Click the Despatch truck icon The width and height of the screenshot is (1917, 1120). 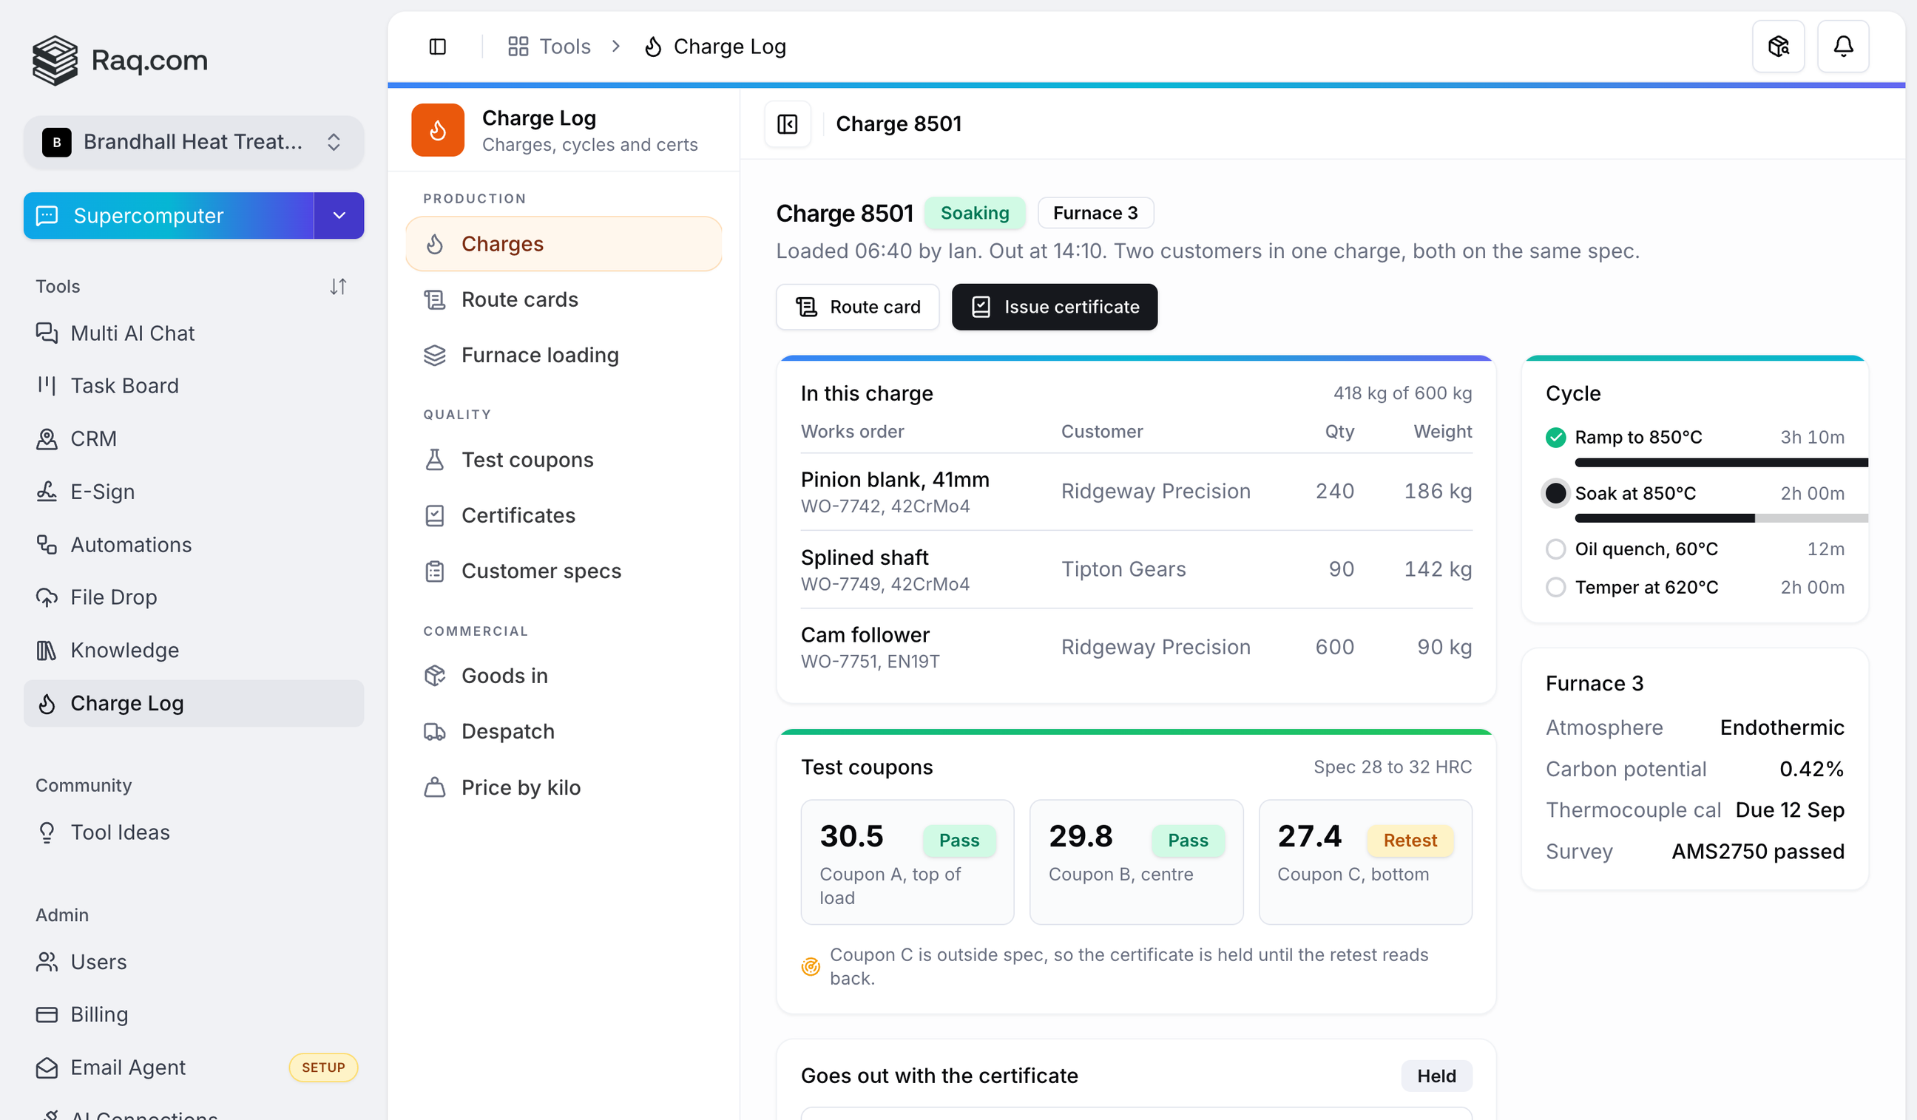(x=434, y=731)
